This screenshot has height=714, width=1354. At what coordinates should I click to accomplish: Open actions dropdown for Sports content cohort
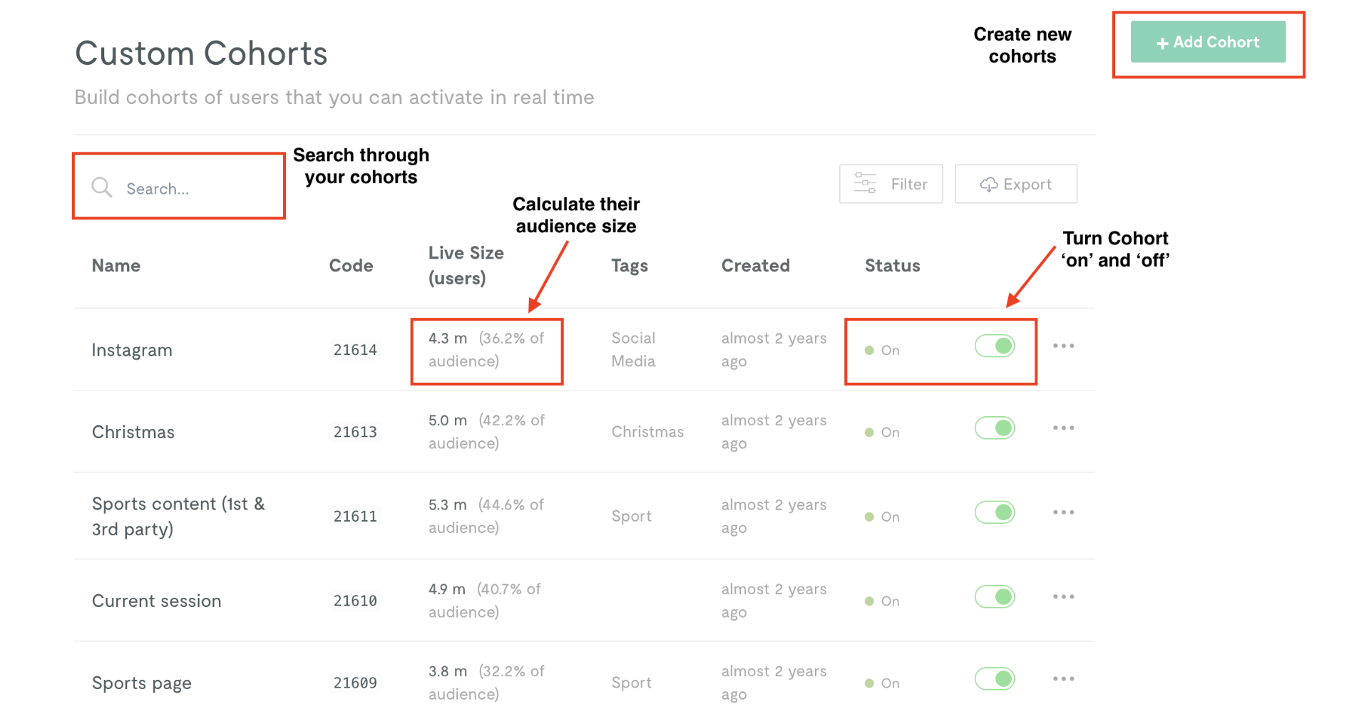1063,511
